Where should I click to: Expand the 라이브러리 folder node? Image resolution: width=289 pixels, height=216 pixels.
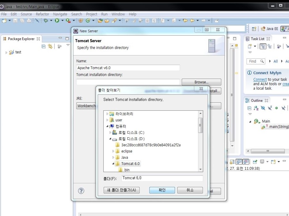pos(107,114)
